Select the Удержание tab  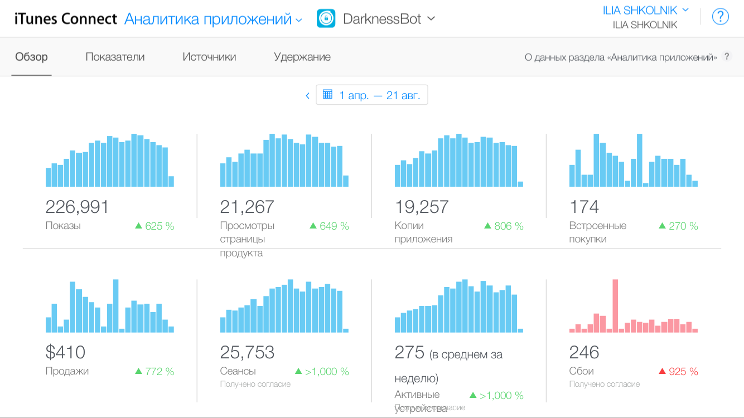click(x=302, y=57)
